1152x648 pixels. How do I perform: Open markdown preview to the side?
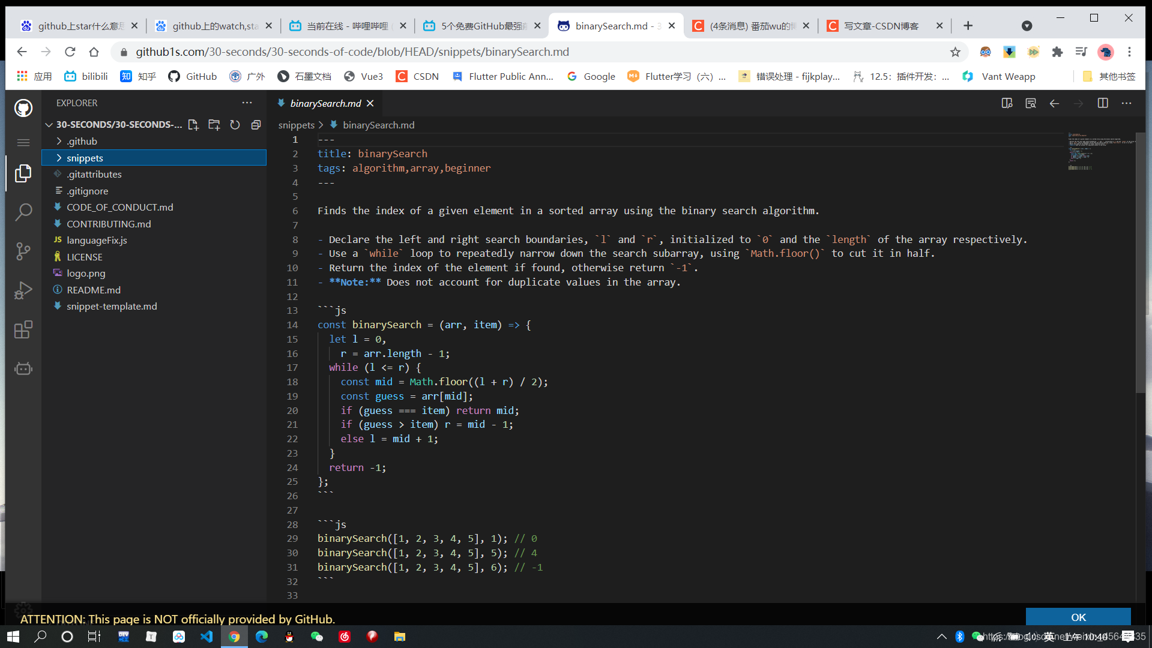pyautogui.click(x=1007, y=103)
